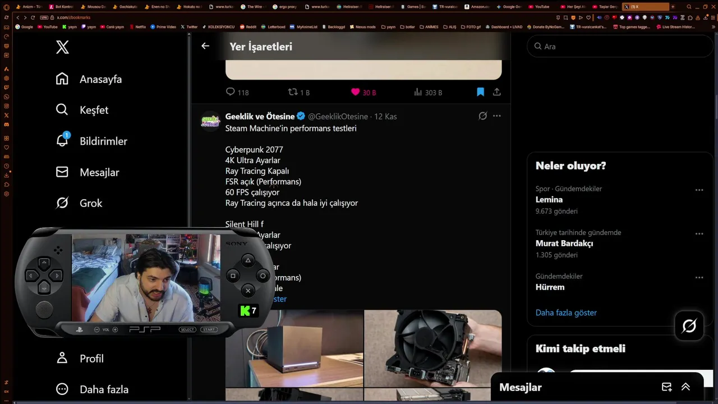The width and height of the screenshot is (718, 404).
Task: Click the x.com/i/bookmarks address bar
Action: point(73,17)
